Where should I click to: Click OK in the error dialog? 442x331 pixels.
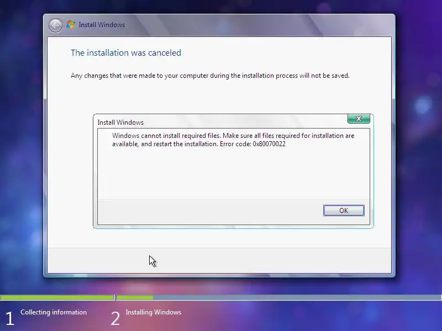[344, 211]
